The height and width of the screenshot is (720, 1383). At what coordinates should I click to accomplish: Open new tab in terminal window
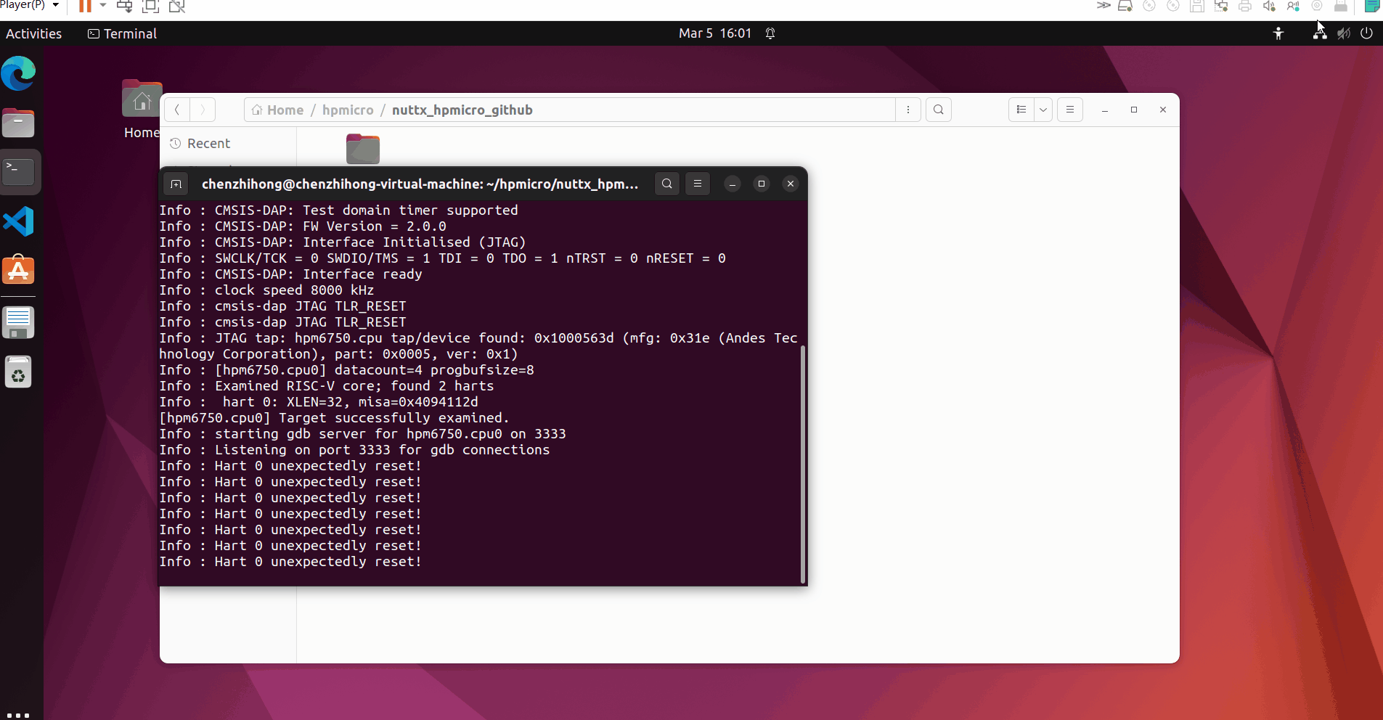(176, 184)
